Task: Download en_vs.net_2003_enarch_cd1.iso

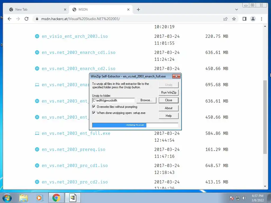Action: click(78, 53)
